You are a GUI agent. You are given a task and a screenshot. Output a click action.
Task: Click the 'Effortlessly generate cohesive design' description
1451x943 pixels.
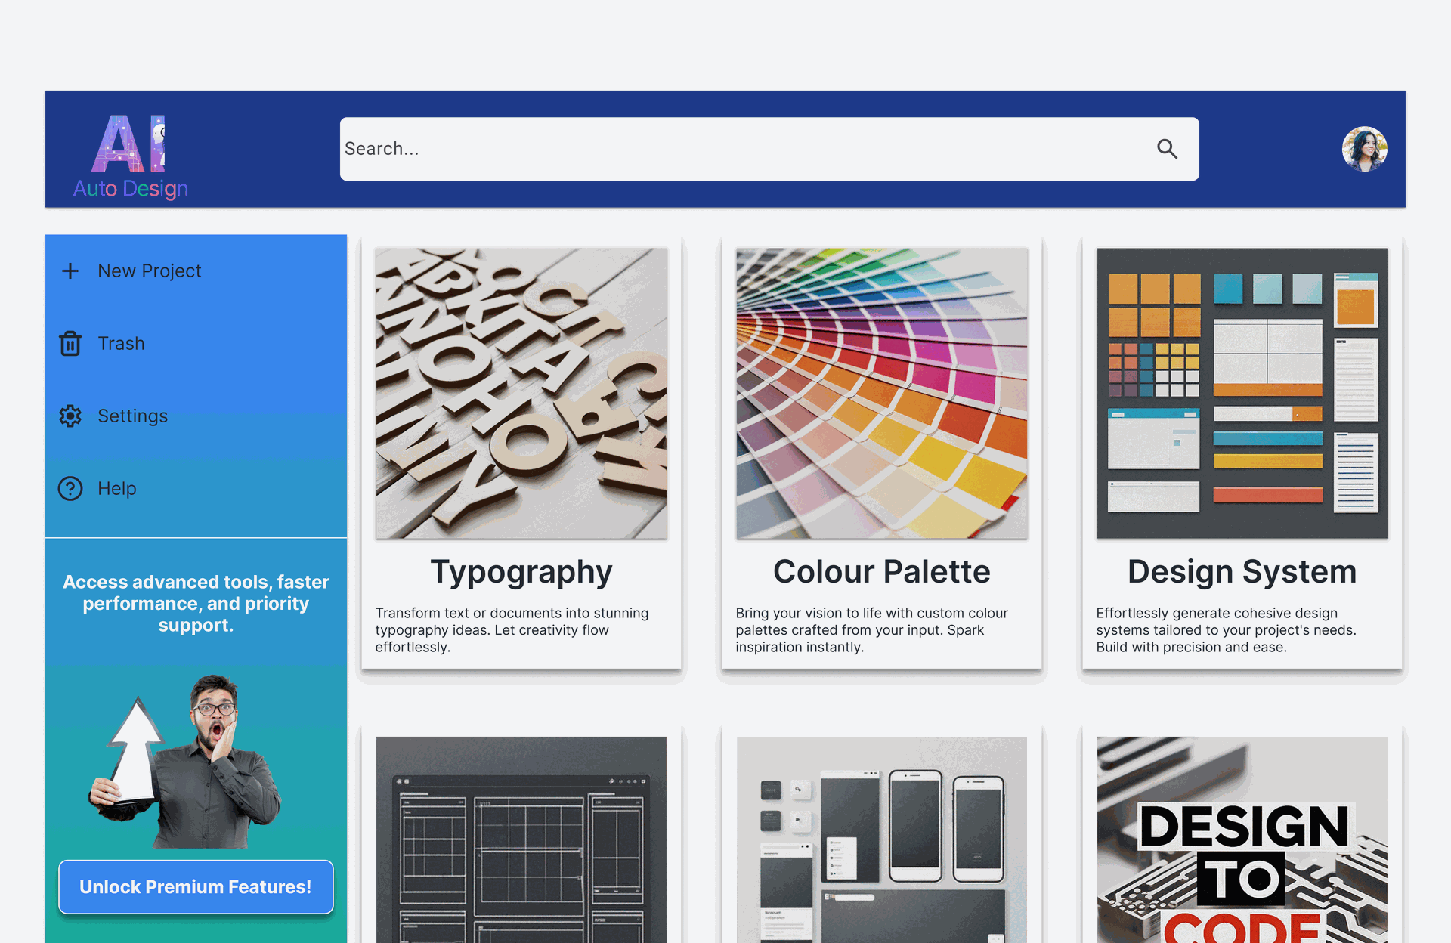[1227, 629]
